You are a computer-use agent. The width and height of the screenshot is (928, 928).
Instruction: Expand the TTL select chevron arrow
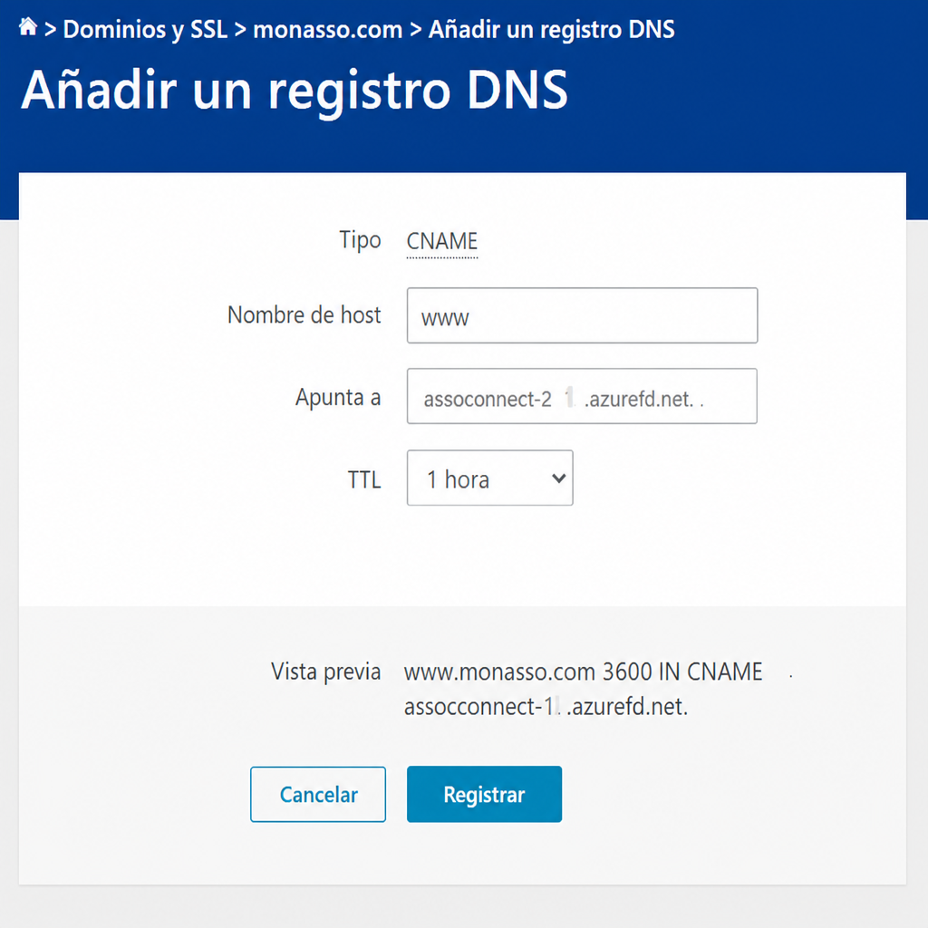tap(558, 478)
